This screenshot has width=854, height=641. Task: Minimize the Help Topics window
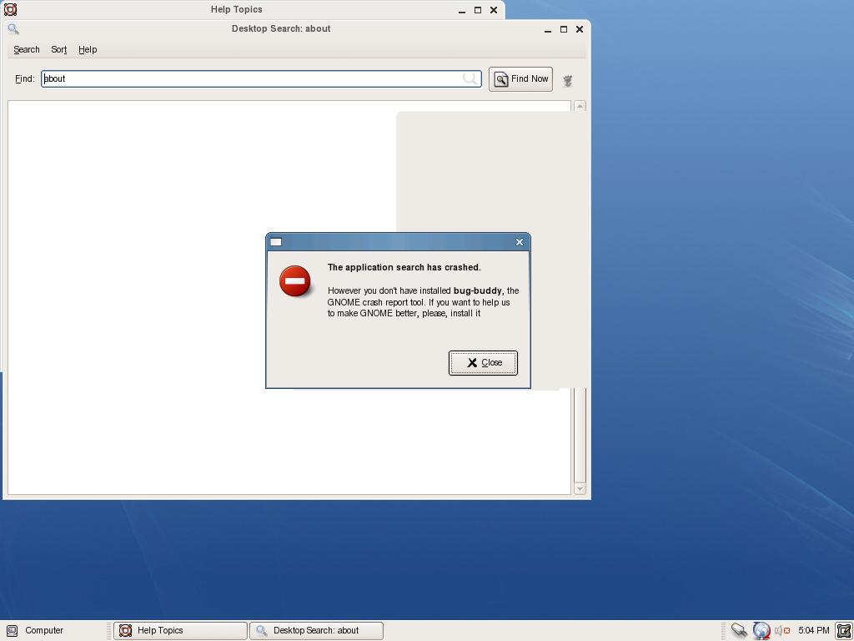(462, 10)
